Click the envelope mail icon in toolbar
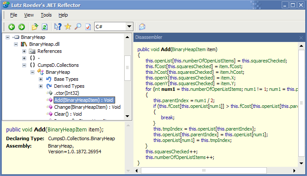 click(142, 27)
